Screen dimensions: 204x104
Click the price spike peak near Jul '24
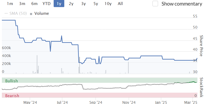(62, 36)
